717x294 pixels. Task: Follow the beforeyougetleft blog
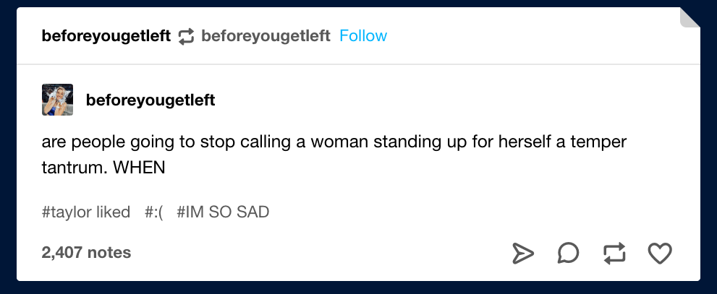363,35
